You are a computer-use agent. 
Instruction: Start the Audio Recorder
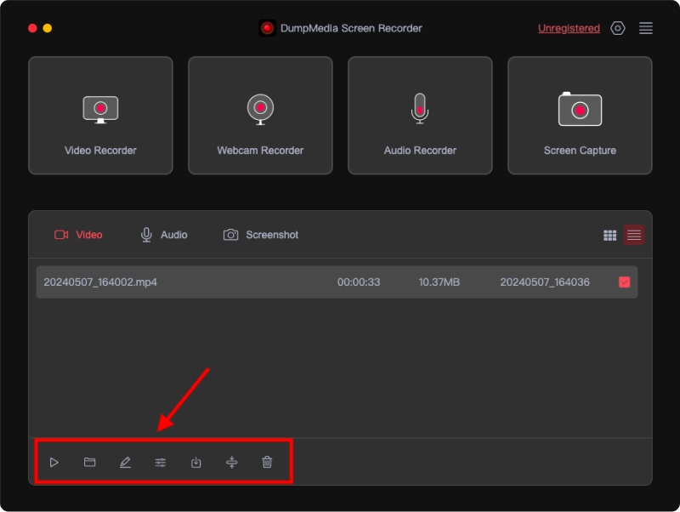click(420, 116)
